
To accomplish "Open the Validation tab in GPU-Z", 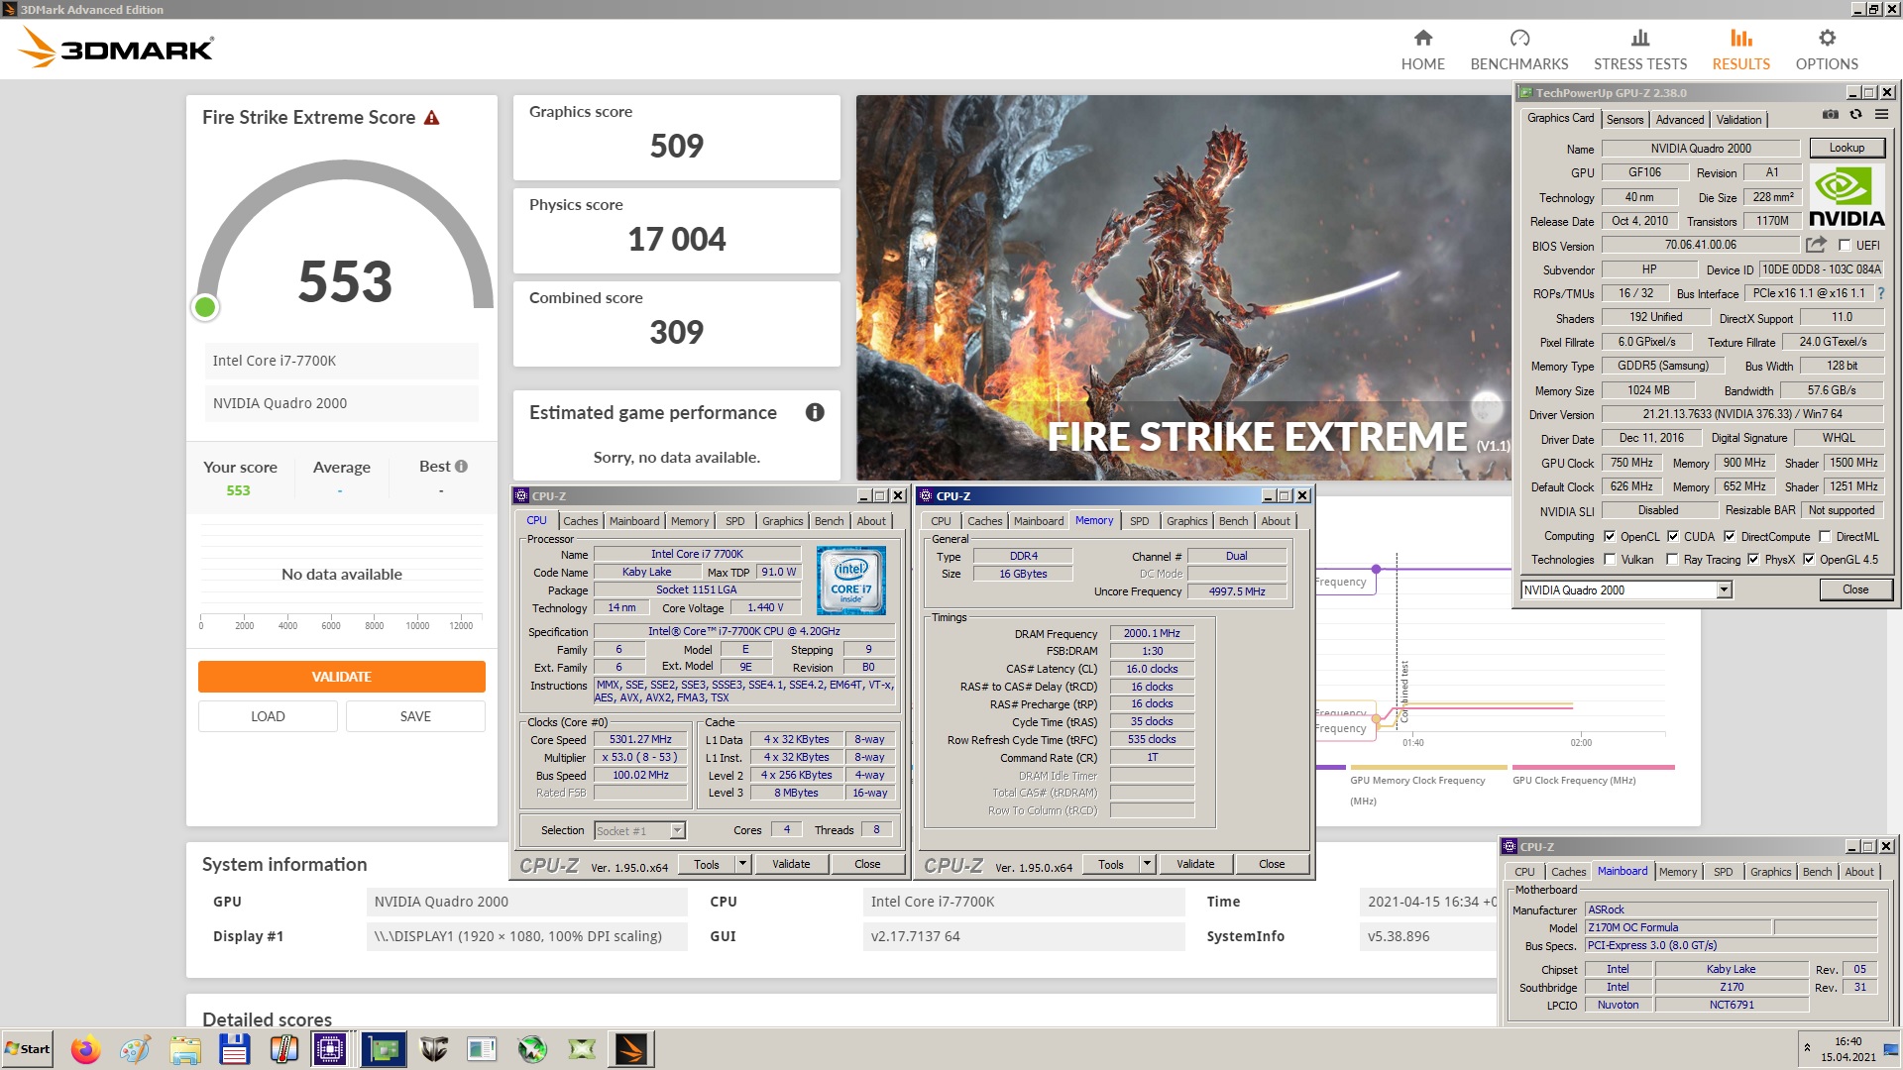I will click(1738, 119).
